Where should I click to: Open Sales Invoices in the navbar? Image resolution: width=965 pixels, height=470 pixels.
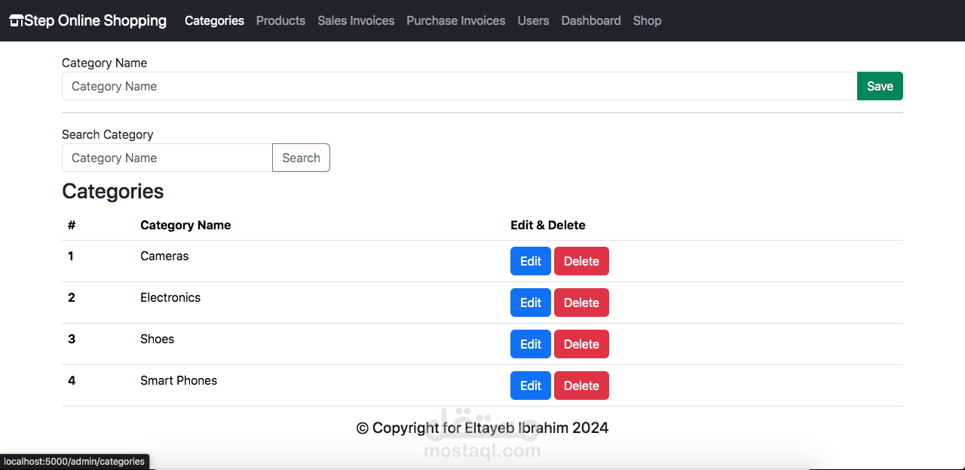[x=356, y=21]
